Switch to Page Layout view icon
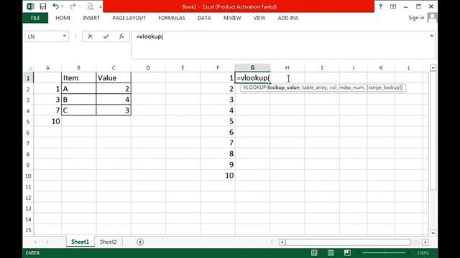 [331, 253]
